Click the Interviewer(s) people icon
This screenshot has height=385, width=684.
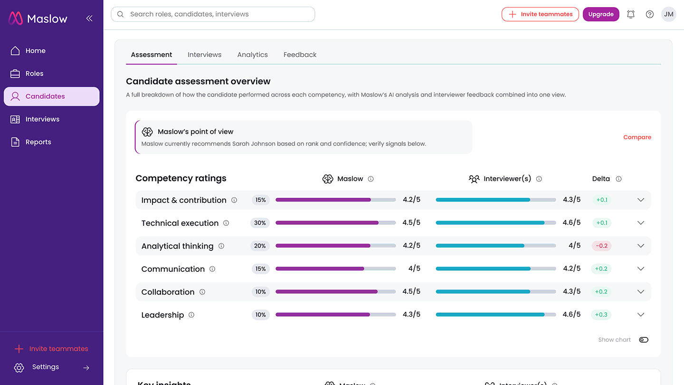474,179
